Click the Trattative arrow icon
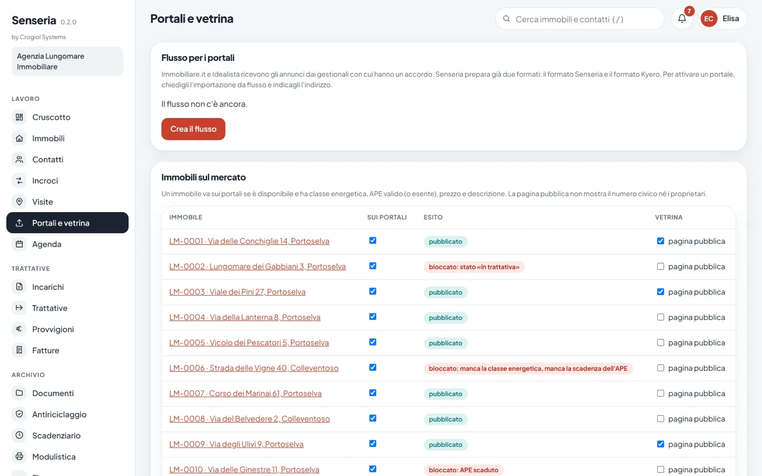Viewport: 762px width, 476px height. [19, 308]
